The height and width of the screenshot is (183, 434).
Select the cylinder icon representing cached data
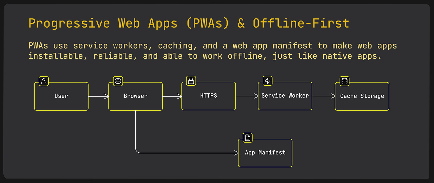344,81
